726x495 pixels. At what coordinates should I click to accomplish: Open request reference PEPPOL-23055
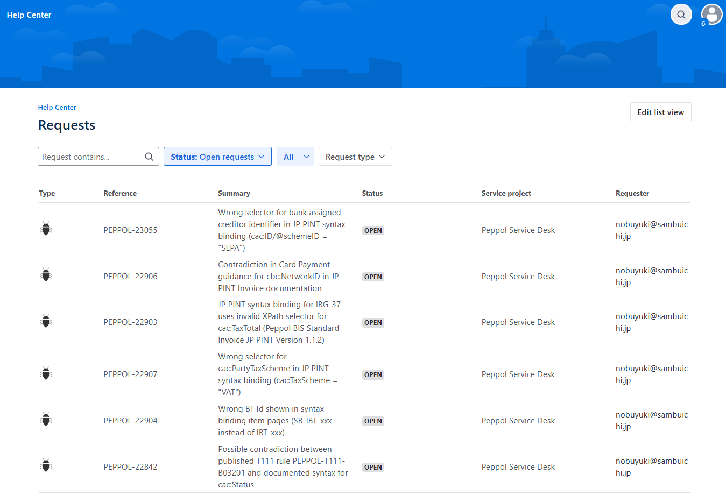(x=130, y=230)
